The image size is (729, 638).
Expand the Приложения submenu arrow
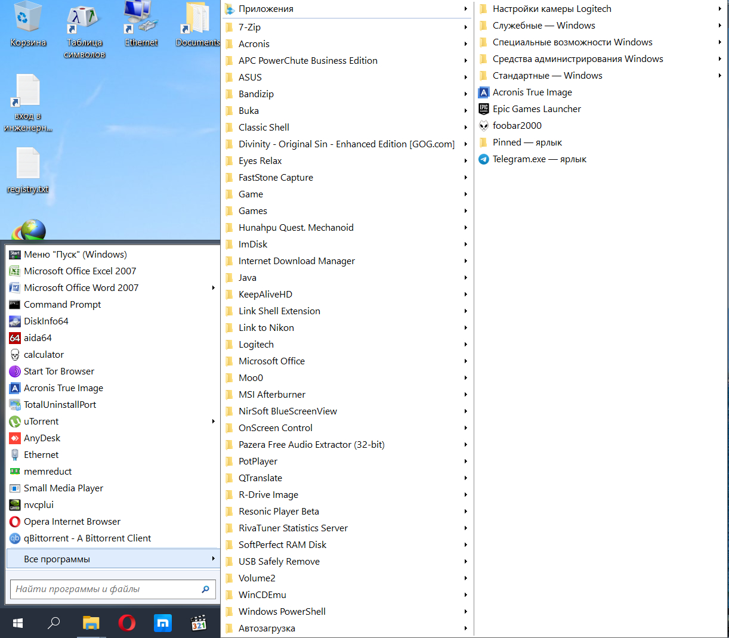466,9
